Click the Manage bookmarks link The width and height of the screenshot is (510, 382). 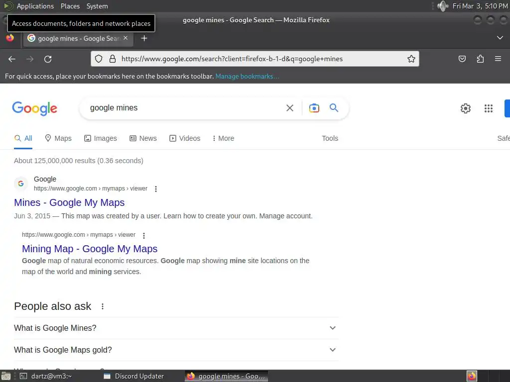(x=247, y=76)
